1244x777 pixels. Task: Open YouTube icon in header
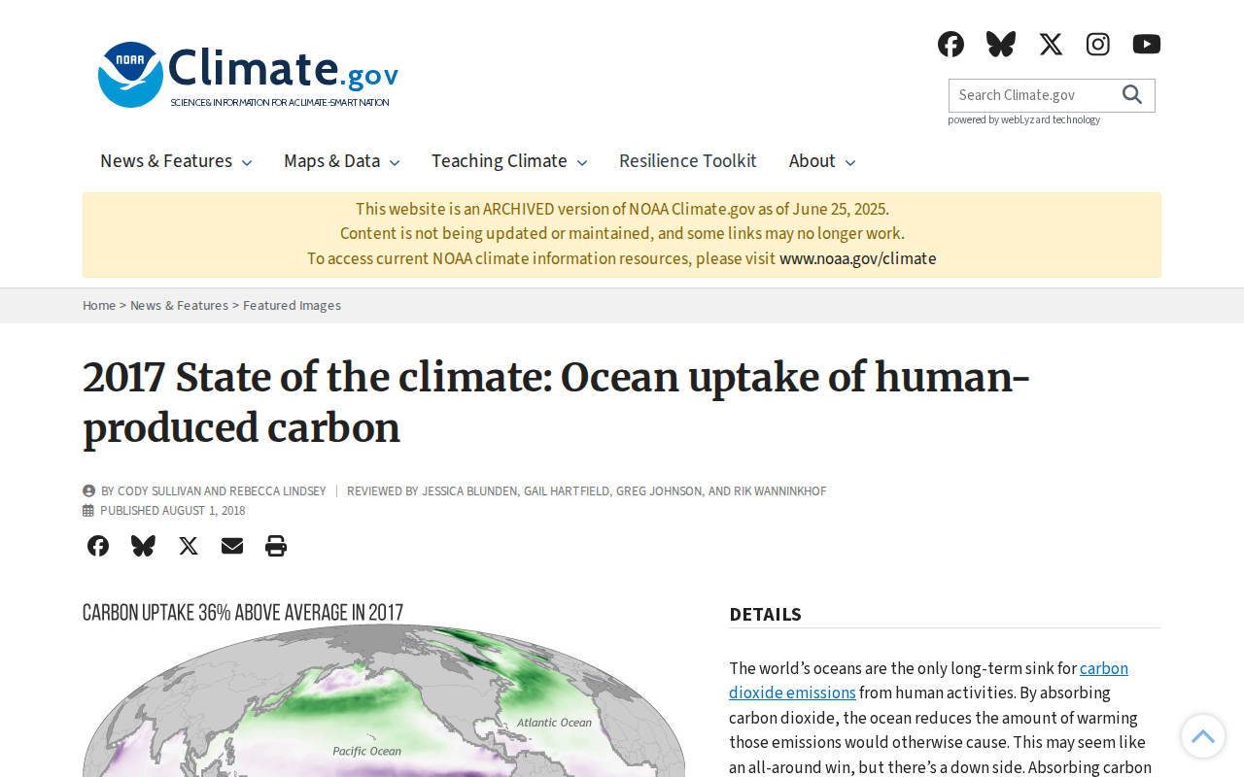(x=1147, y=44)
